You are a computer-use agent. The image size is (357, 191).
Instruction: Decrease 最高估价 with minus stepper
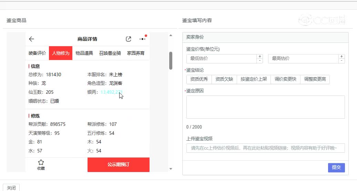(341, 61)
